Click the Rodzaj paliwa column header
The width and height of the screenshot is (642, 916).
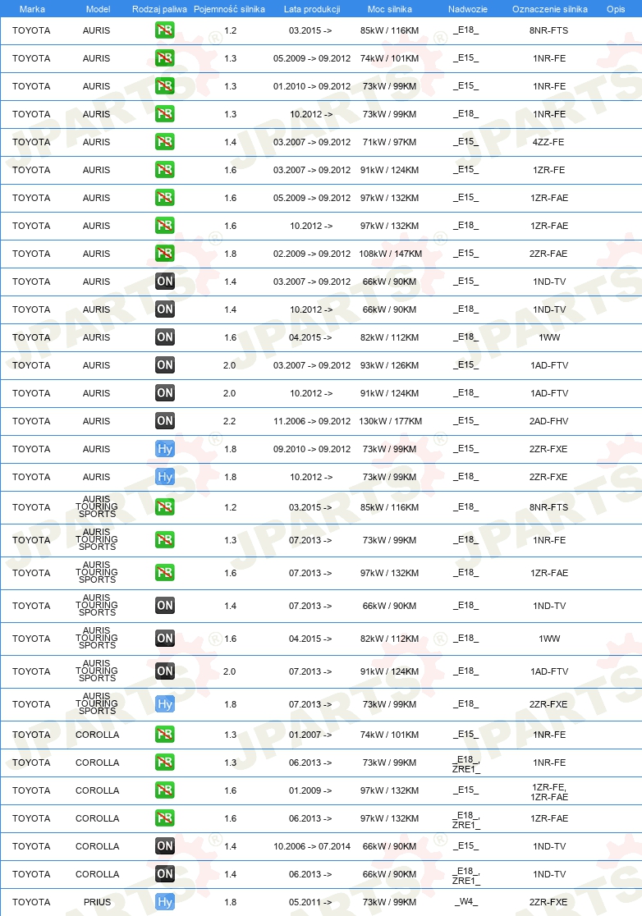[x=159, y=9]
